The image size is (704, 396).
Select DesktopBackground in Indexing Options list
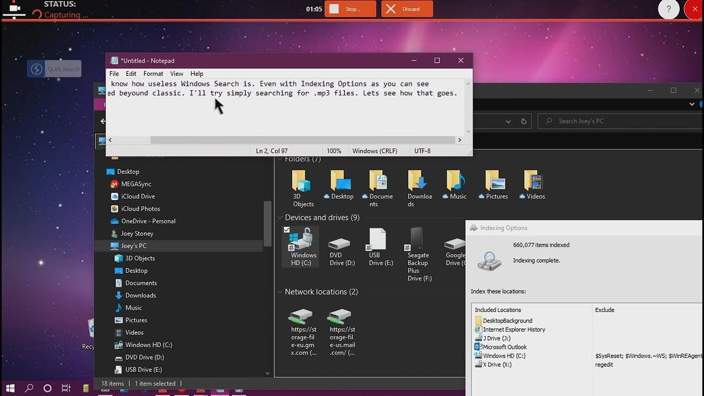point(503,321)
